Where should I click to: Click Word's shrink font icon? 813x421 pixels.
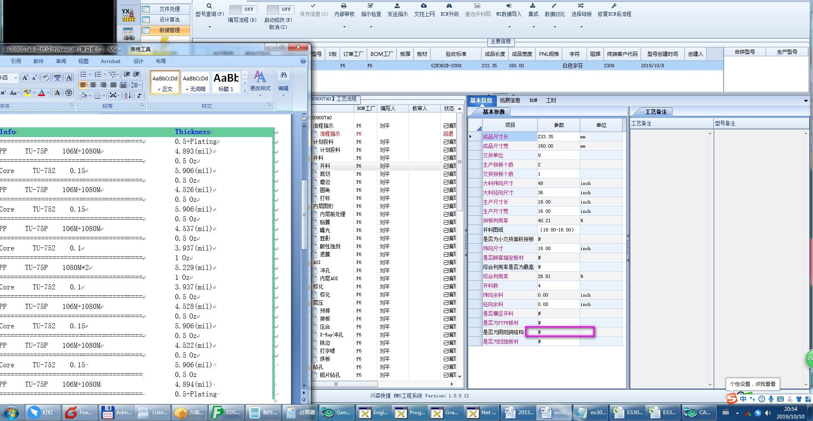[x=35, y=77]
